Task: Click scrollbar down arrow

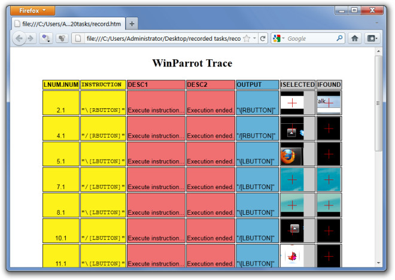Action: [x=378, y=263]
